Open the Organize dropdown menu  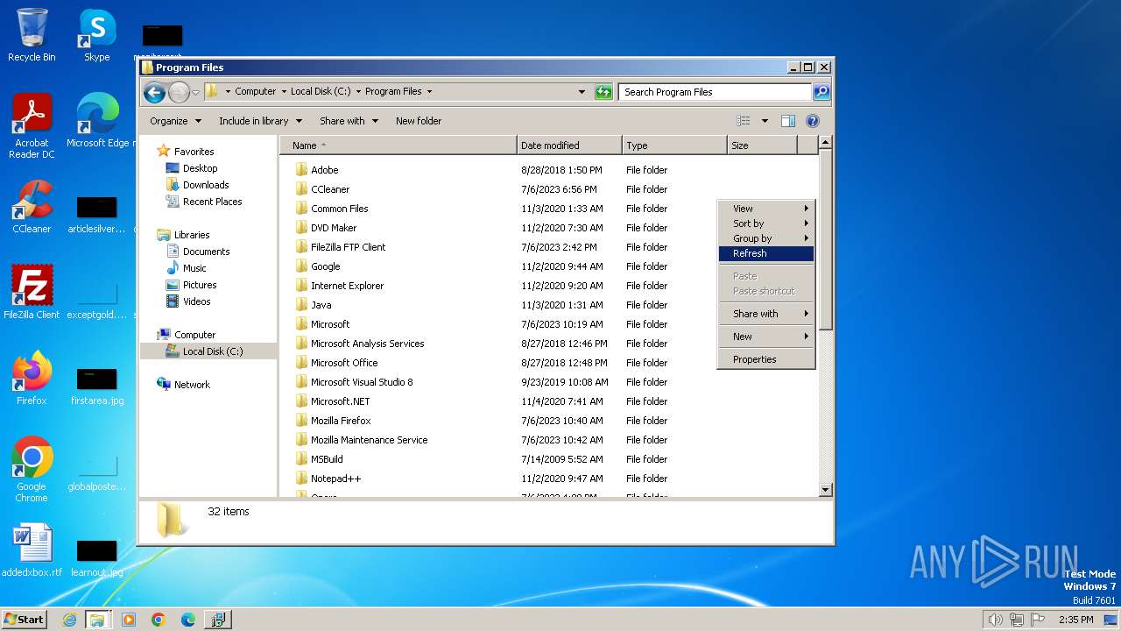175,121
